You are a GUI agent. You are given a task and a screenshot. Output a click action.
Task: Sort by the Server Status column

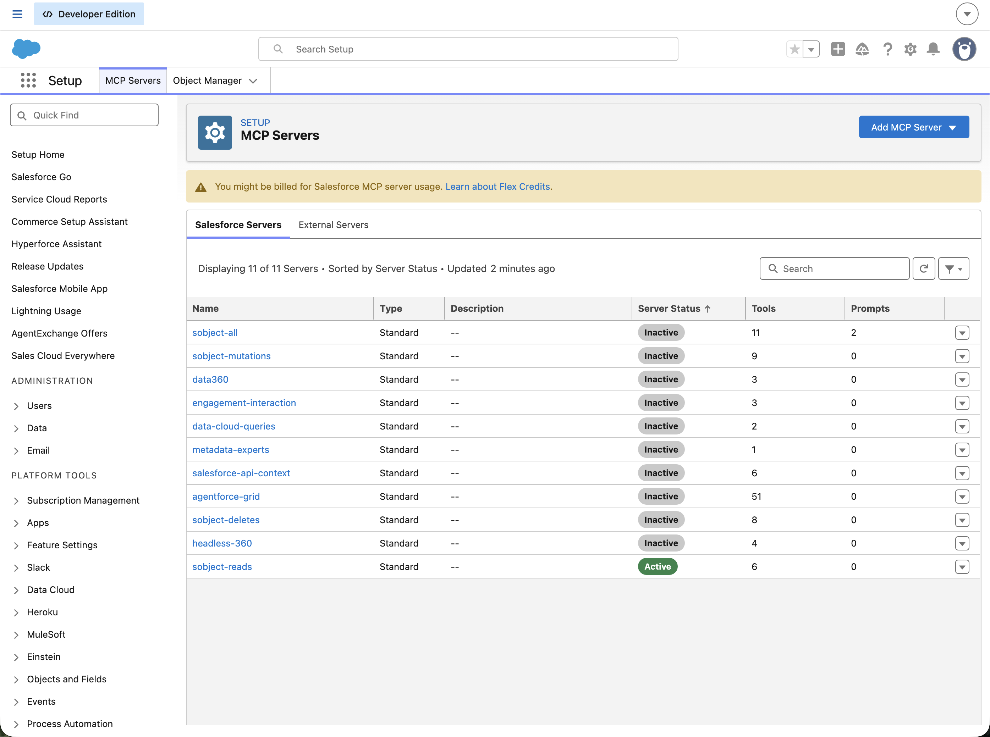click(x=674, y=308)
